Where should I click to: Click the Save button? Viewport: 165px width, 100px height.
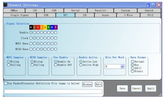point(122,88)
